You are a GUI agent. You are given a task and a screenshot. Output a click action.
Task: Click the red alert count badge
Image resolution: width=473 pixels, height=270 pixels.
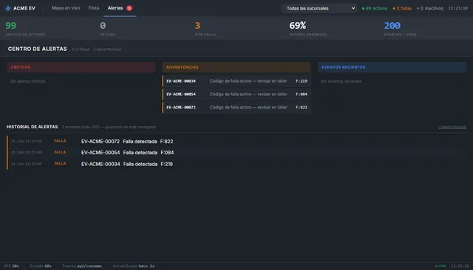pyautogui.click(x=129, y=8)
